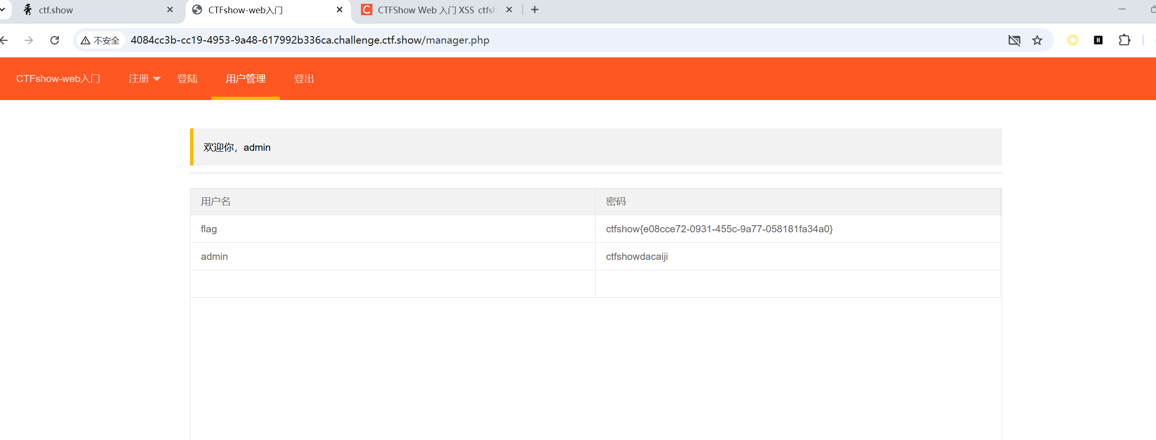The height and width of the screenshot is (440, 1156).
Task: Click the CTFshow-web入门 site logo link
Action: pos(58,79)
